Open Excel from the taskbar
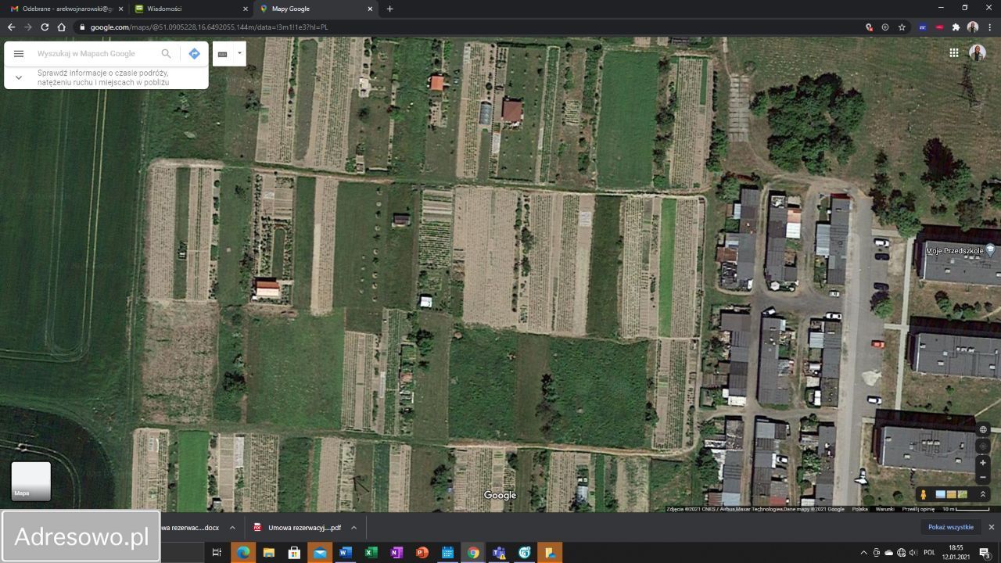Image resolution: width=1001 pixels, height=563 pixels. (x=371, y=553)
